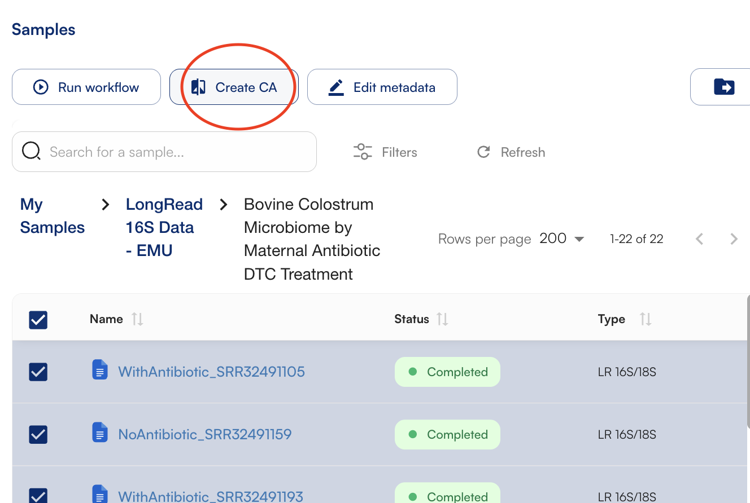The image size is (750, 503).
Task: Click the search magnifier icon
Action: pos(31,151)
